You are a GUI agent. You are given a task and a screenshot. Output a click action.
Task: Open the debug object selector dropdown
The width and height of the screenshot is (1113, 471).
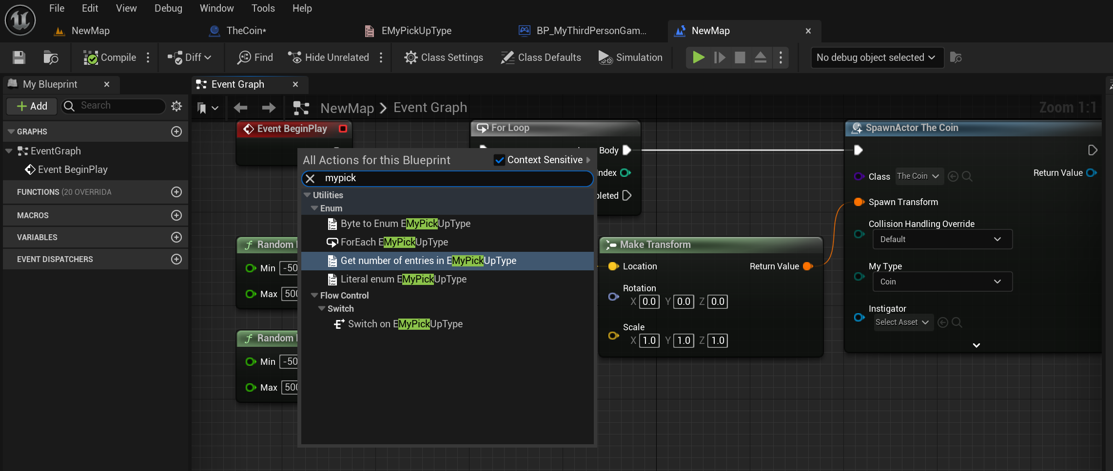[877, 57]
